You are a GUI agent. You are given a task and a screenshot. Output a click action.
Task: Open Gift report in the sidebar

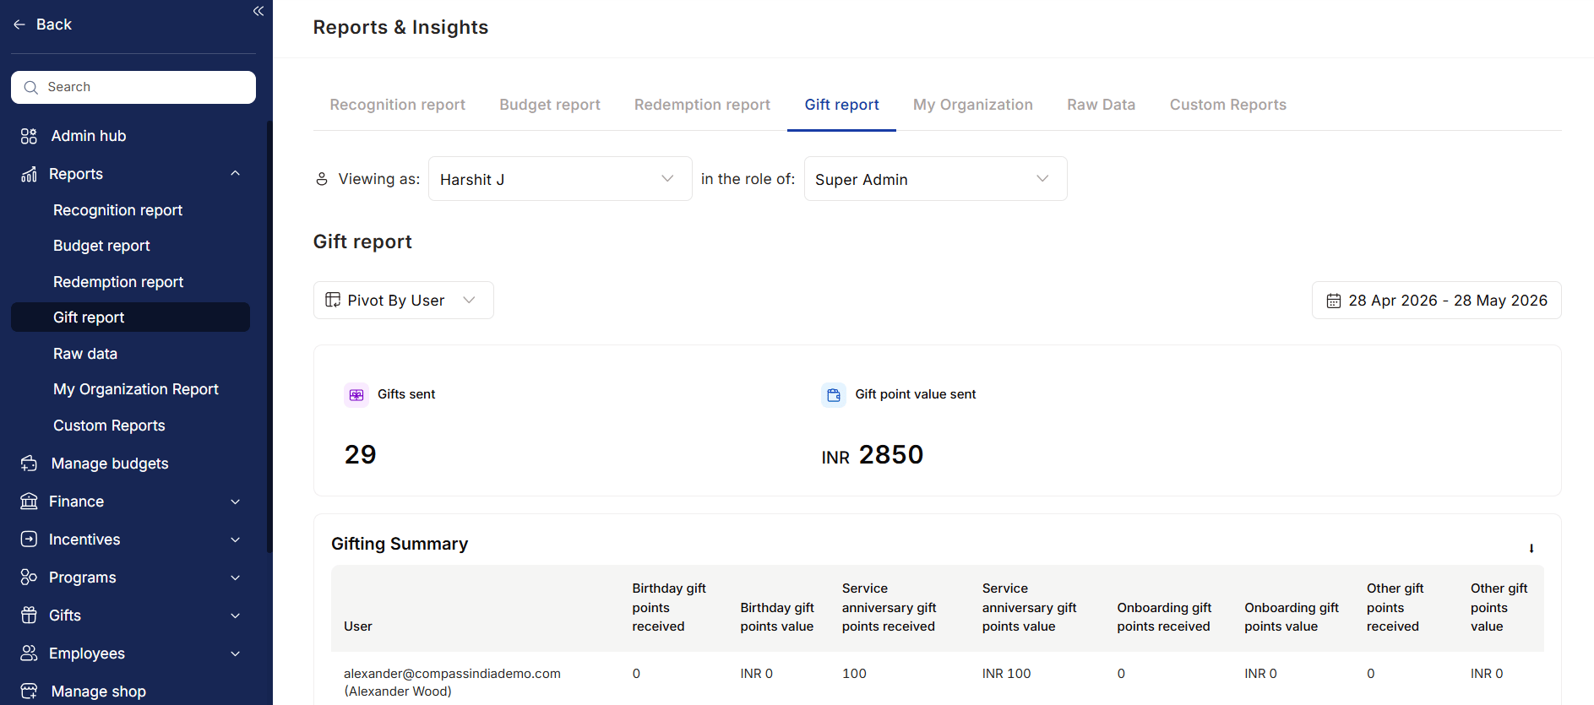(x=130, y=317)
